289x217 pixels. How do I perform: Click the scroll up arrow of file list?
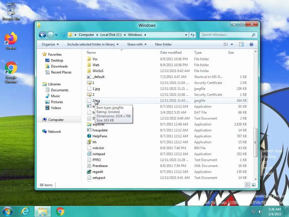click(255, 51)
